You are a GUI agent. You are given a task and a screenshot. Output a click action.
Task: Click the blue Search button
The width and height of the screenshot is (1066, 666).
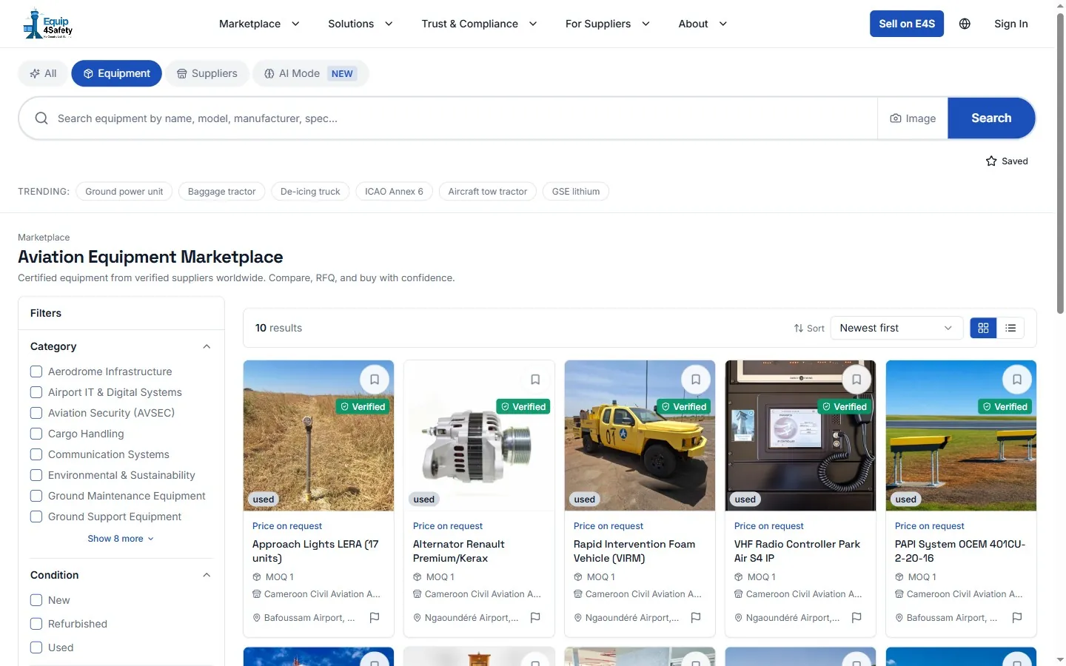click(x=991, y=118)
